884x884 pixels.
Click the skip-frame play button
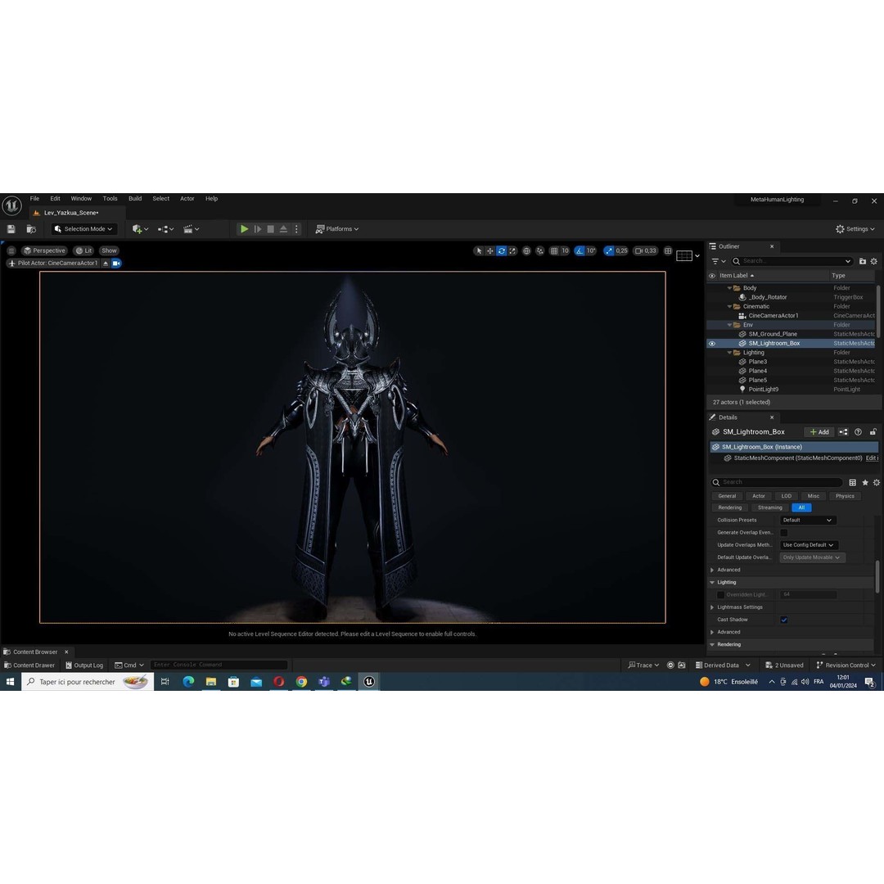pyautogui.click(x=258, y=229)
